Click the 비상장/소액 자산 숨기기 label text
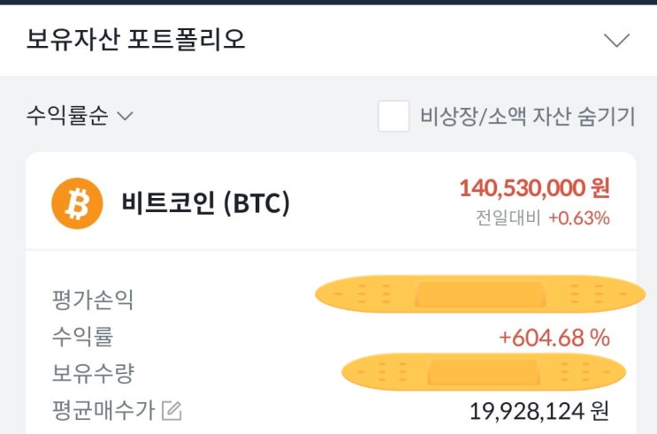This screenshot has width=657, height=434. pos(527,117)
